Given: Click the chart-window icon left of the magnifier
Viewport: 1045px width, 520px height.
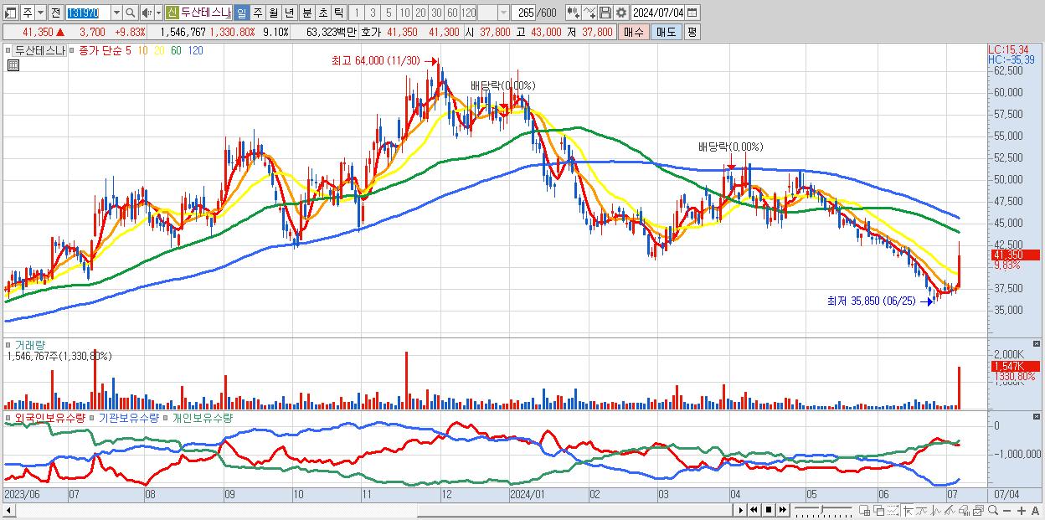Looking at the screenshot, I should click(x=979, y=510).
